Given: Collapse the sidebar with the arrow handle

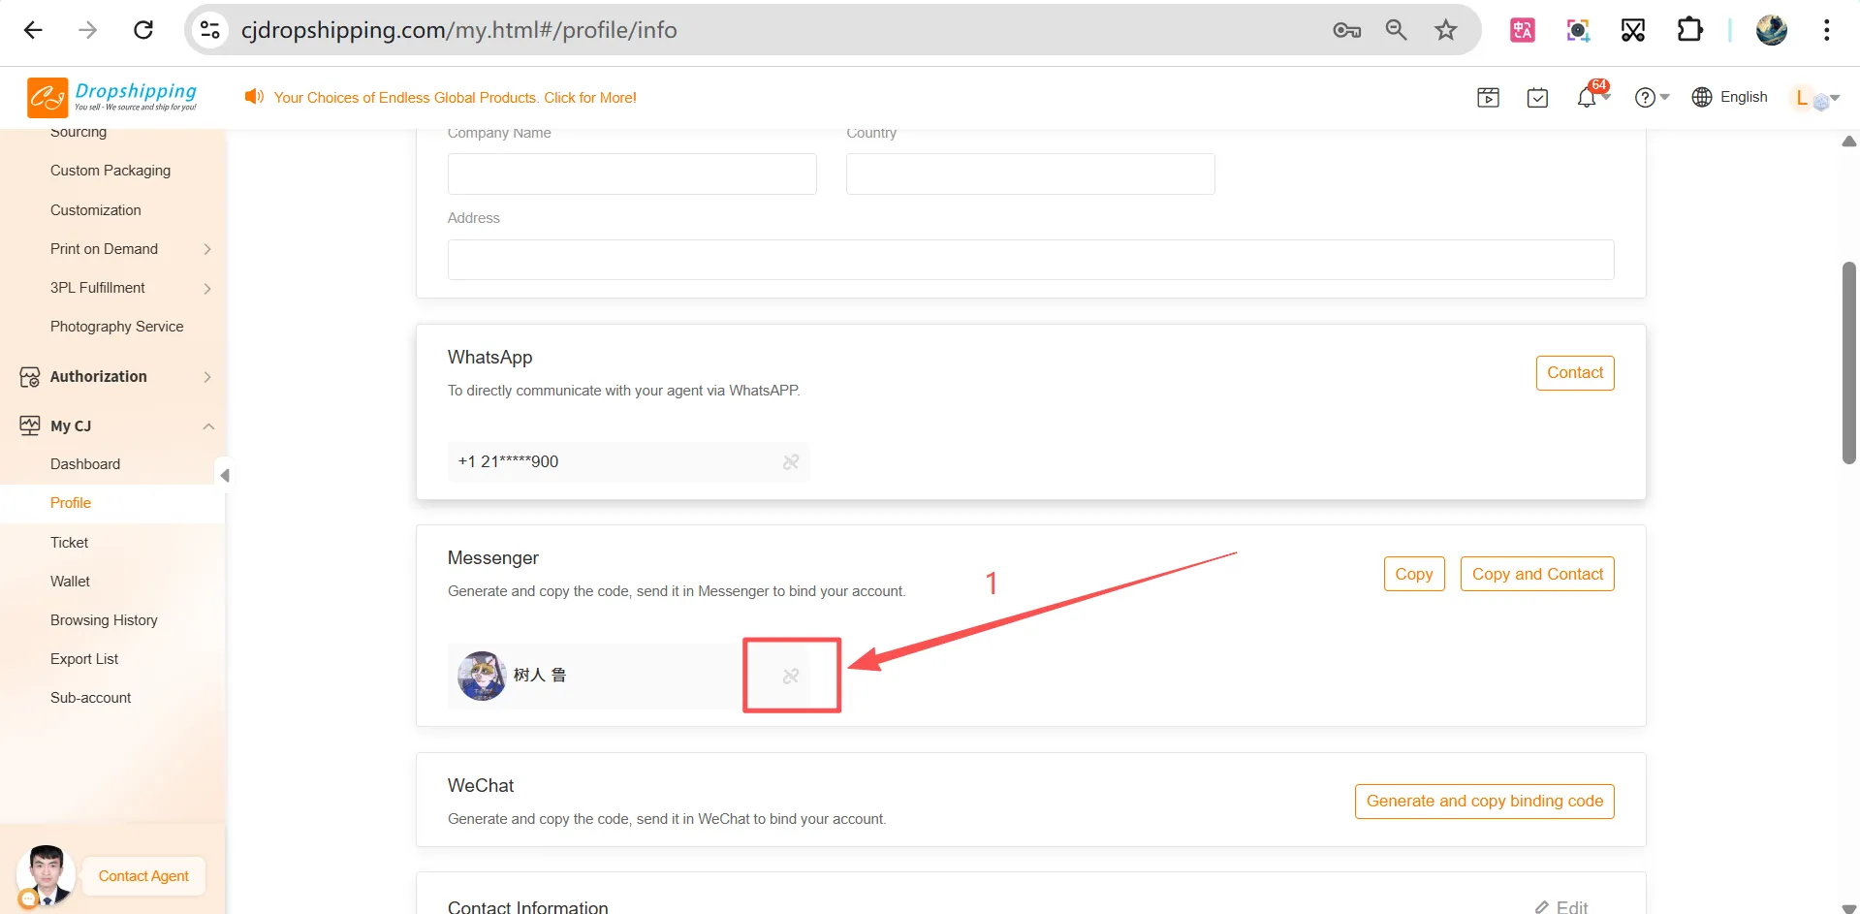Looking at the screenshot, I should 224,475.
